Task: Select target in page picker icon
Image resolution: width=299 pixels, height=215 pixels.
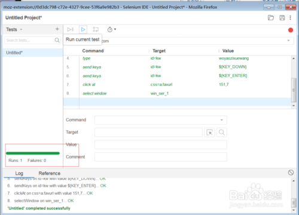Action: tap(209, 133)
